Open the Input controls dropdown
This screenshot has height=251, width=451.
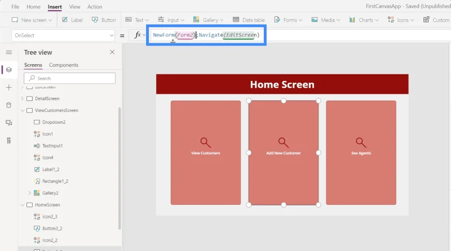click(x=171, y=20)
